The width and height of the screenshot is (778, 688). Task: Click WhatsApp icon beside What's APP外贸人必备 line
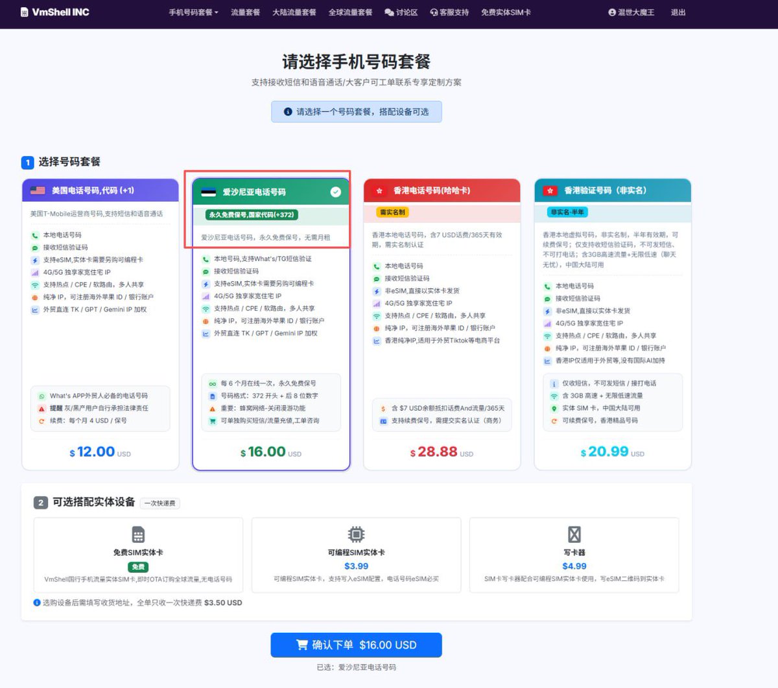[x=42, y=396]
